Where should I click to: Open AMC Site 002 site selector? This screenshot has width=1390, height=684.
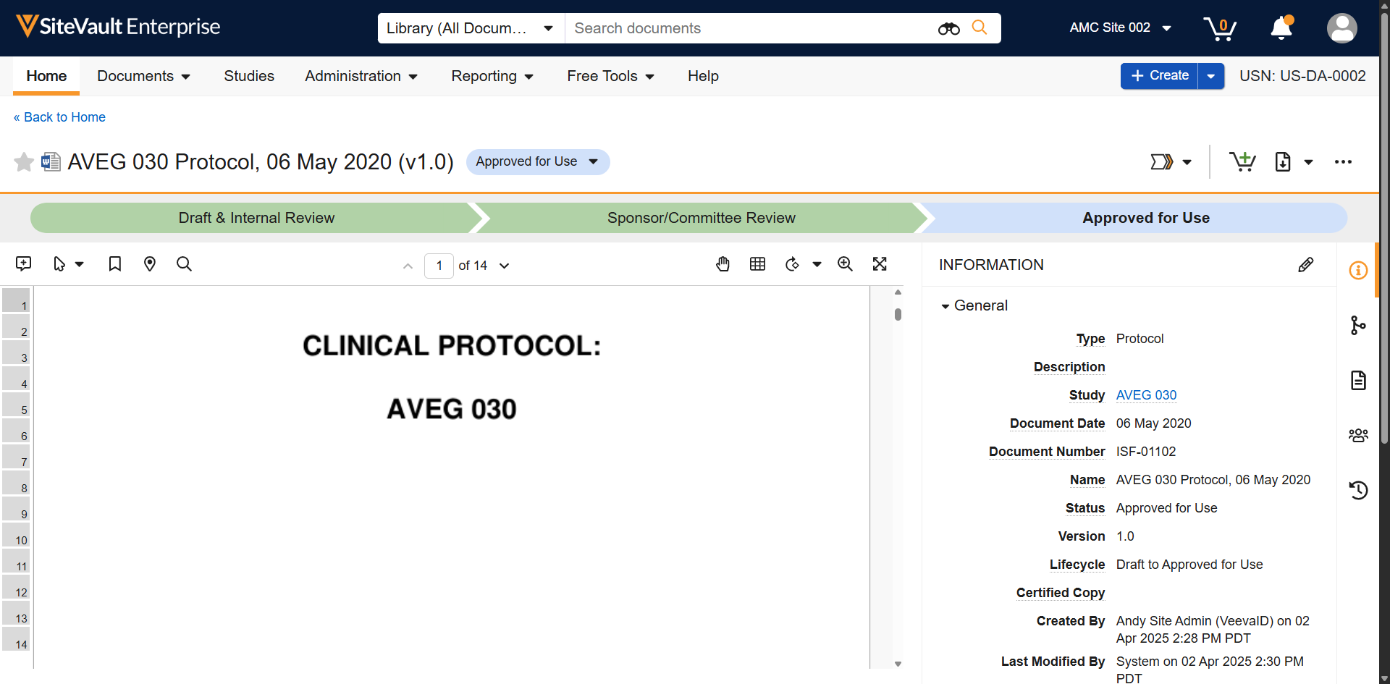1120,28
